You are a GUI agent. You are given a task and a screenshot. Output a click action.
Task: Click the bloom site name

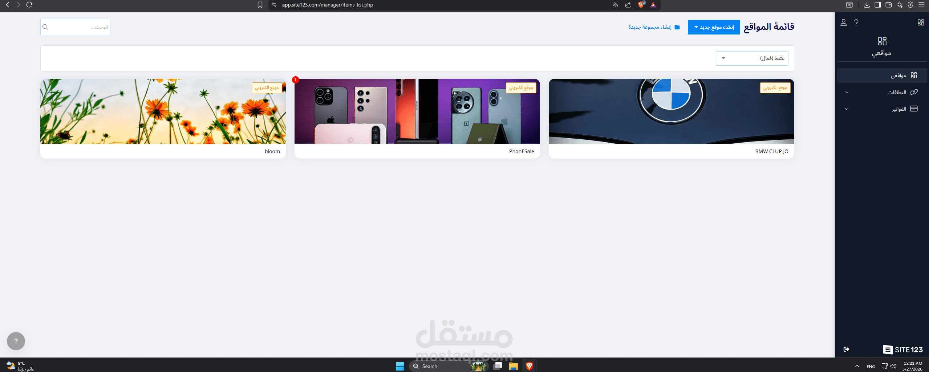(272, 151)
